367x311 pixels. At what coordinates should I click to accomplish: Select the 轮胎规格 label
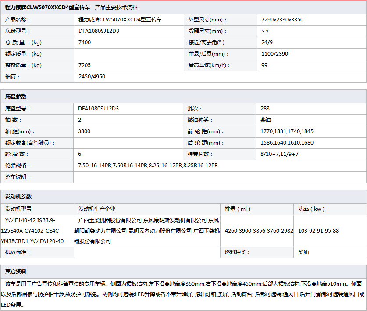pos(18,165)
